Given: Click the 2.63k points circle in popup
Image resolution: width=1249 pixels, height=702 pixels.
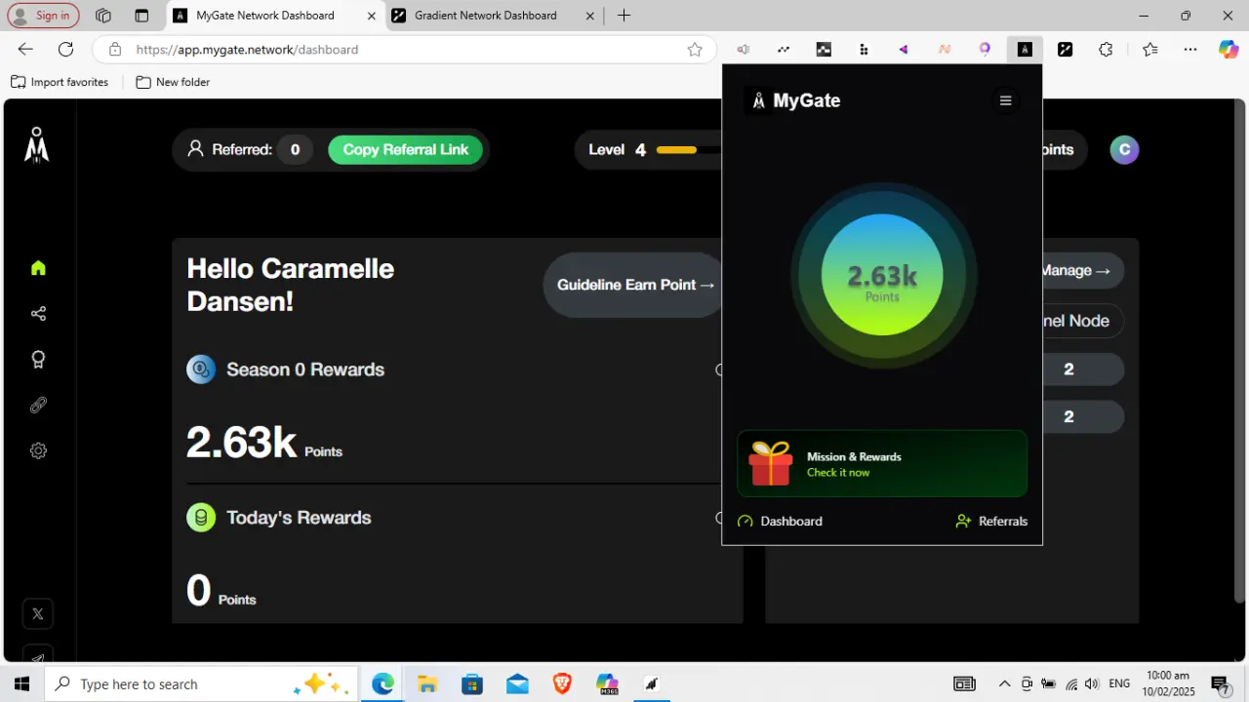Looking at the screenshot, I should coord(882,275).
